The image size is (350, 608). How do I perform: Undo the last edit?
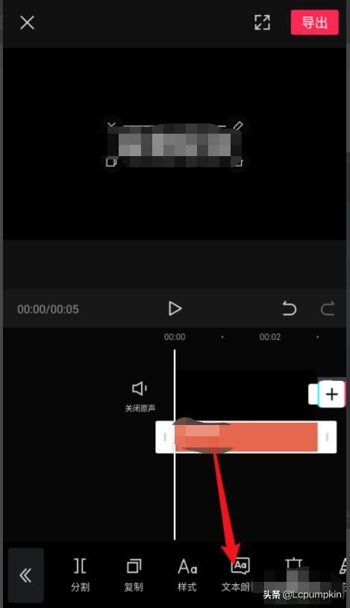click(x=289, y=308)
